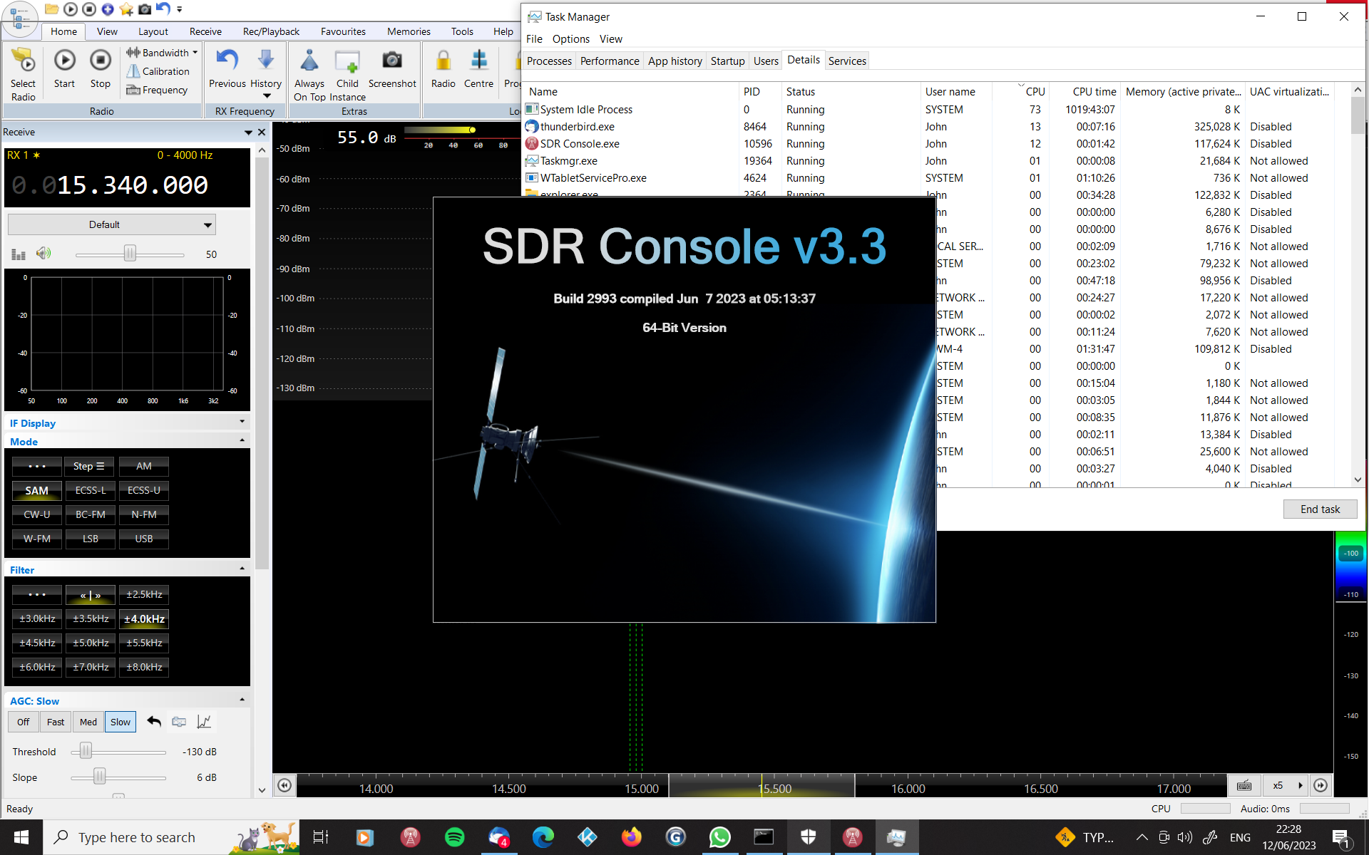Switch to the Performance tab in Task Manager

[x=609, y=61]
